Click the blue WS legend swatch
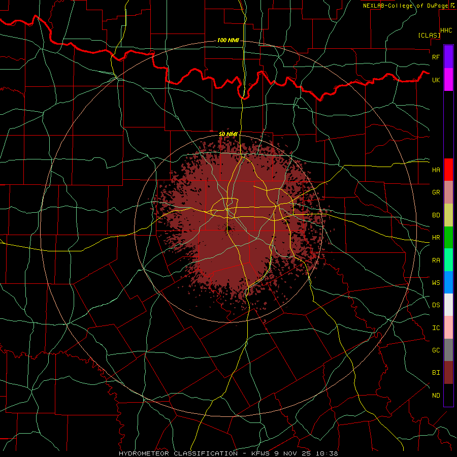 448,282
